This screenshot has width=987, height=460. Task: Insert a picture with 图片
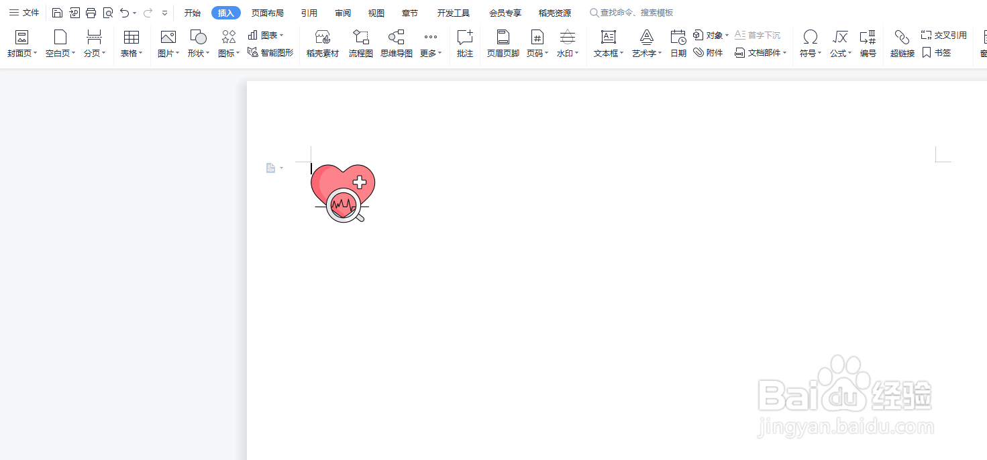(168, 44)
